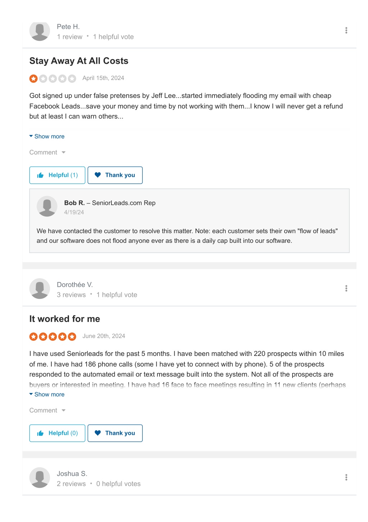Click Joshua S.'s profile avatar
Image resolution: width=368 pixels, height=522 pixels.
(40, 478)
